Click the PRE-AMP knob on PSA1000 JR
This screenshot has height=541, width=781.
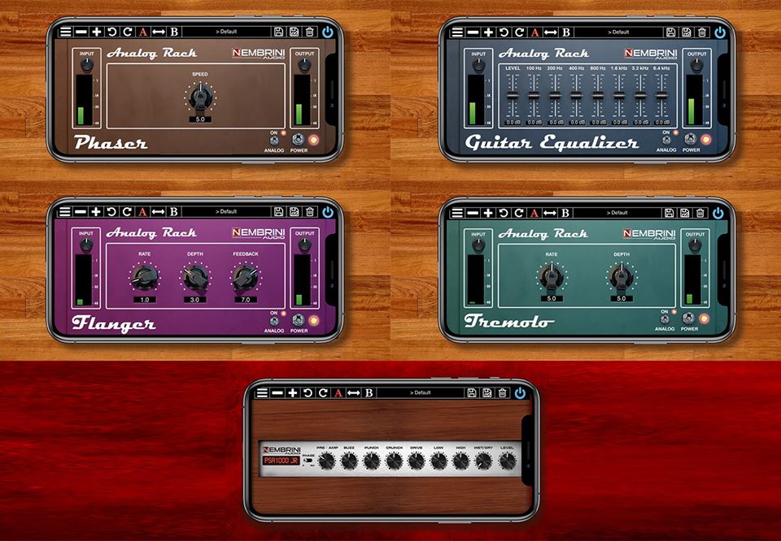[327, 461]
